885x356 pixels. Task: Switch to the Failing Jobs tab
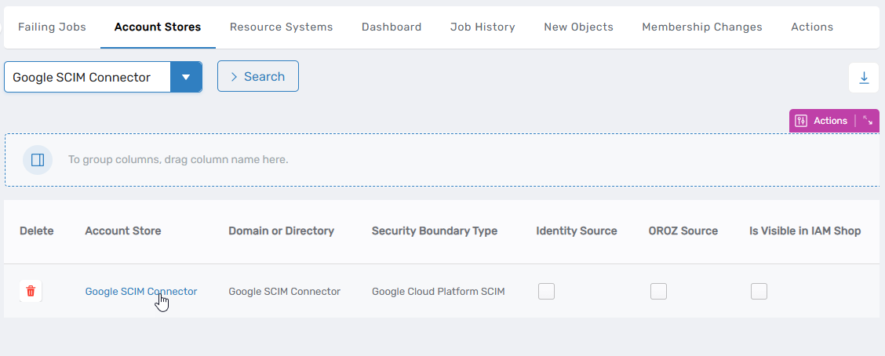pos(52,27)
